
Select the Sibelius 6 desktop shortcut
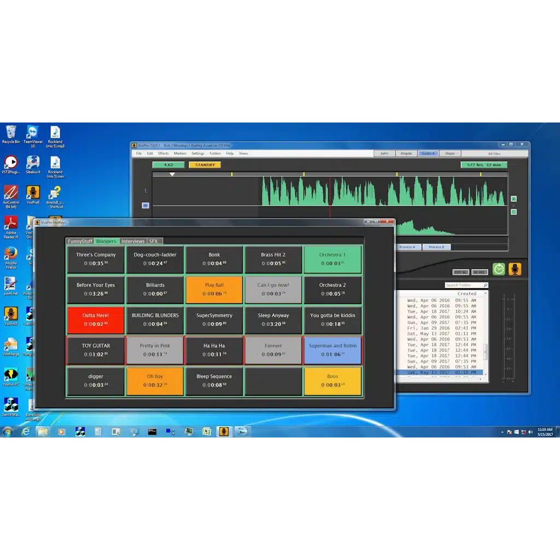coord(32,165)
